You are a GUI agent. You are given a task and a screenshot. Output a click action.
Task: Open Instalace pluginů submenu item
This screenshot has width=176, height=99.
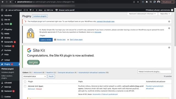[8, 72]
